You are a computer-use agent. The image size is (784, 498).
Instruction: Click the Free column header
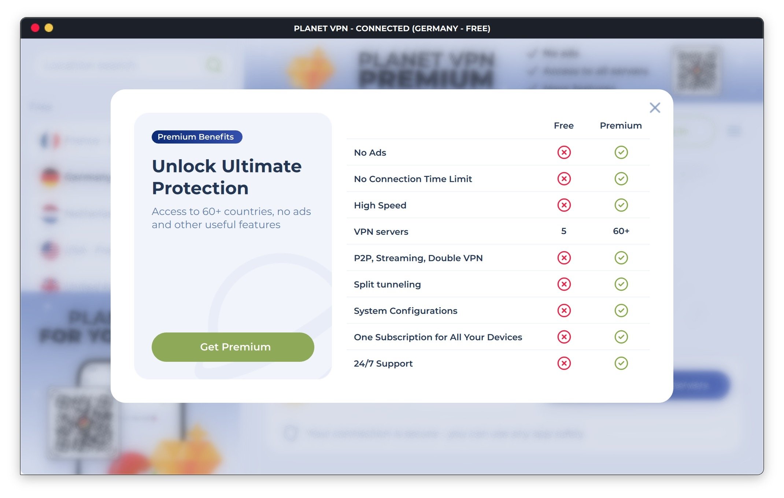click(563, 126)
